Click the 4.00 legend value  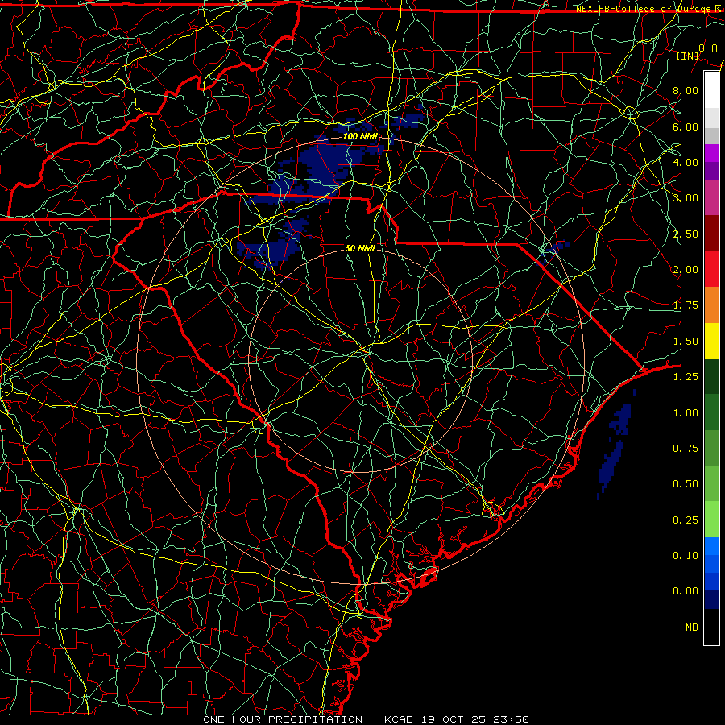[686, 162]
